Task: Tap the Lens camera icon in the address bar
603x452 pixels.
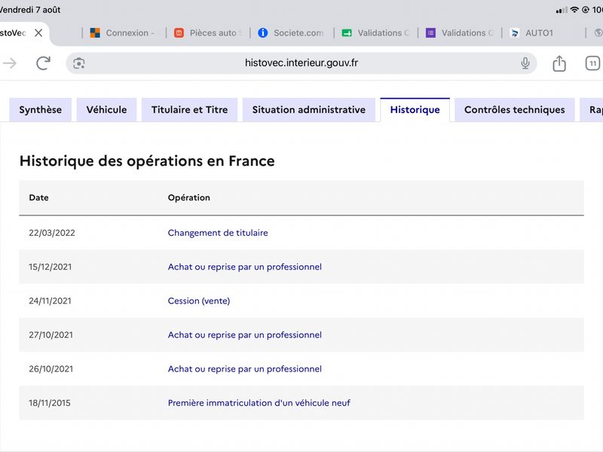Action: click(x=79, y=63)
